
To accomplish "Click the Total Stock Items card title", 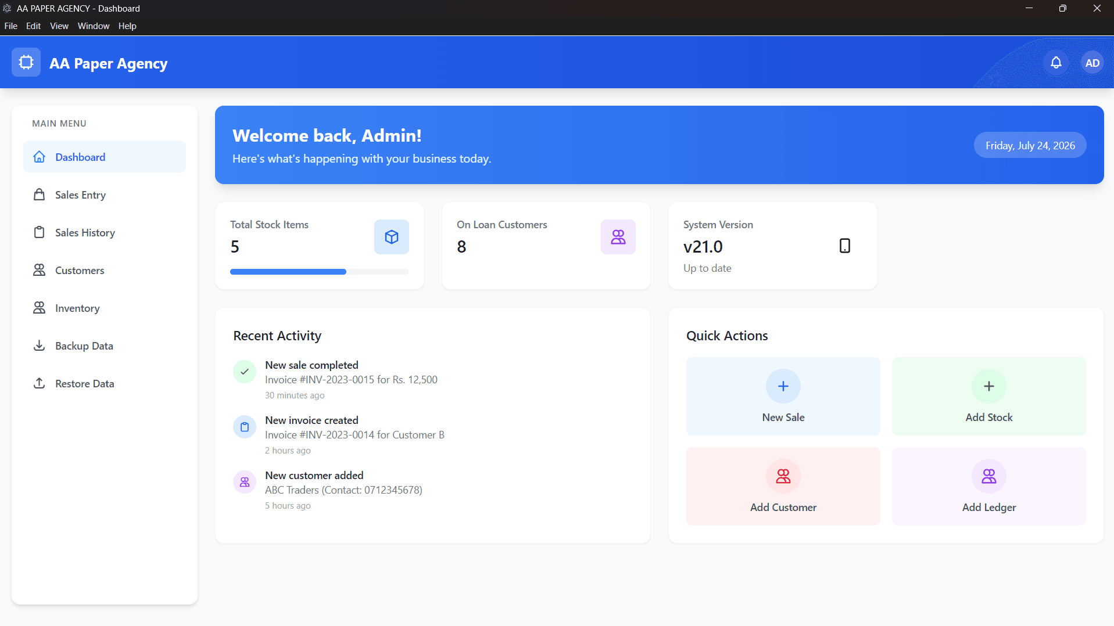I will 269,225.
